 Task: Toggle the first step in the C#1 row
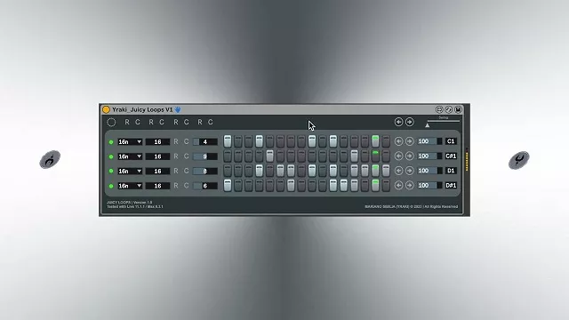pyautogui.click(x=228, y=156)
